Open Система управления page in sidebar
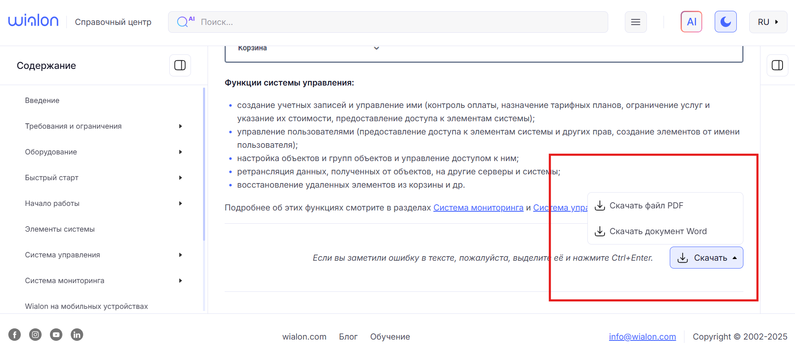This screenshot has width=795, height=357. click(62, 255)
